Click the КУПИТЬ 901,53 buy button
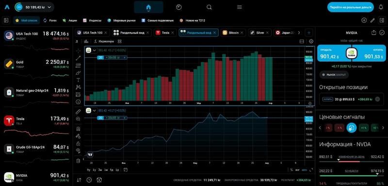Viewport: 388px width, 186px height. tap(371, 53)
